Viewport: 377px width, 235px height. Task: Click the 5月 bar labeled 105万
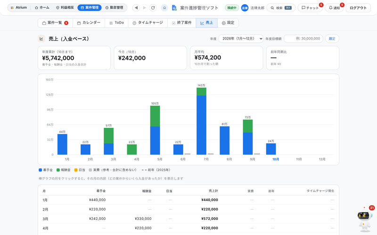[155, 130]
